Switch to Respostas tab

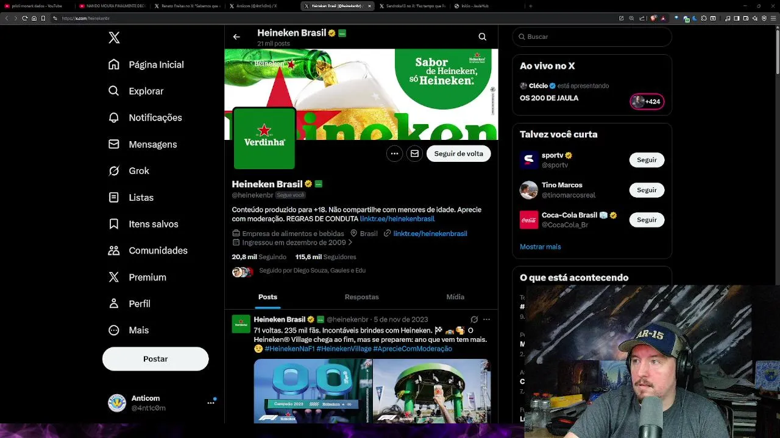(361, 297)
